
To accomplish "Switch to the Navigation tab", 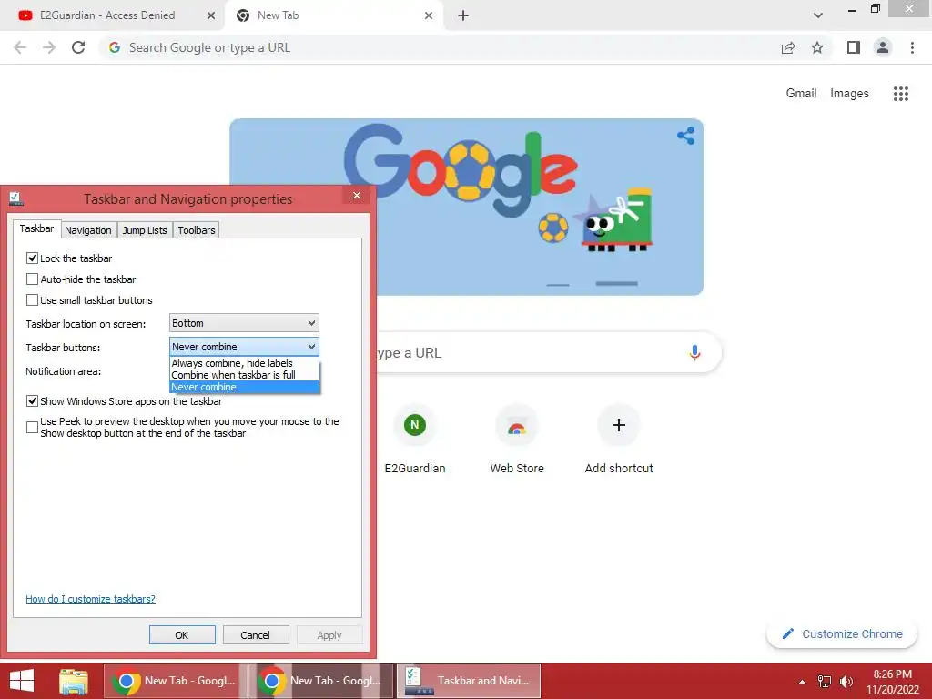I will [88, 230].
